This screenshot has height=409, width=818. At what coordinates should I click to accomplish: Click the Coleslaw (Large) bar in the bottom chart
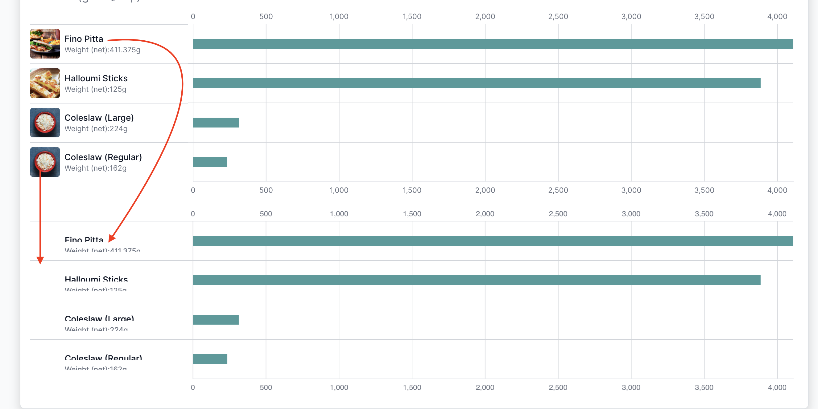click(216, 320)
